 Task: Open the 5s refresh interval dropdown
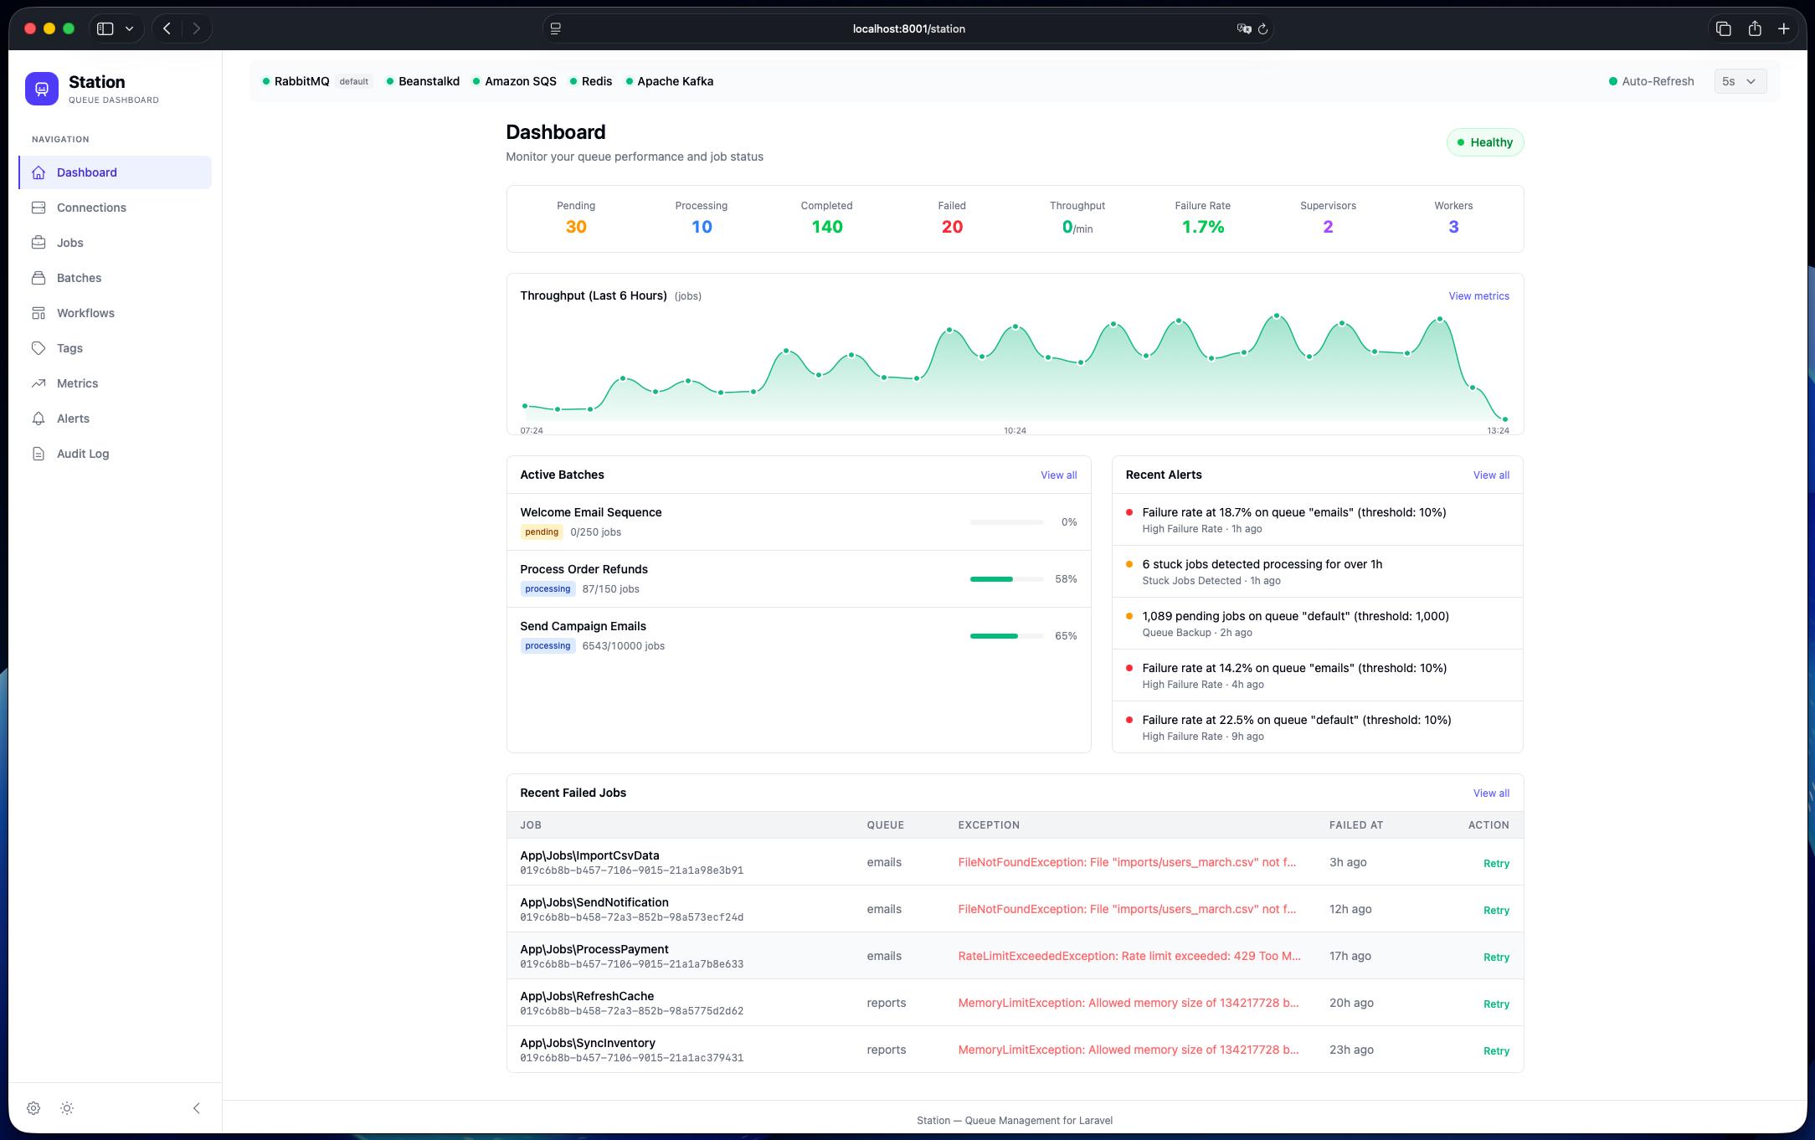tap(1739, 81)
